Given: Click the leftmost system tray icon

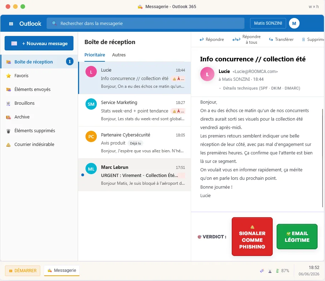Looking at the screenshot, I should pyautogui.click(x=262, y=271).
